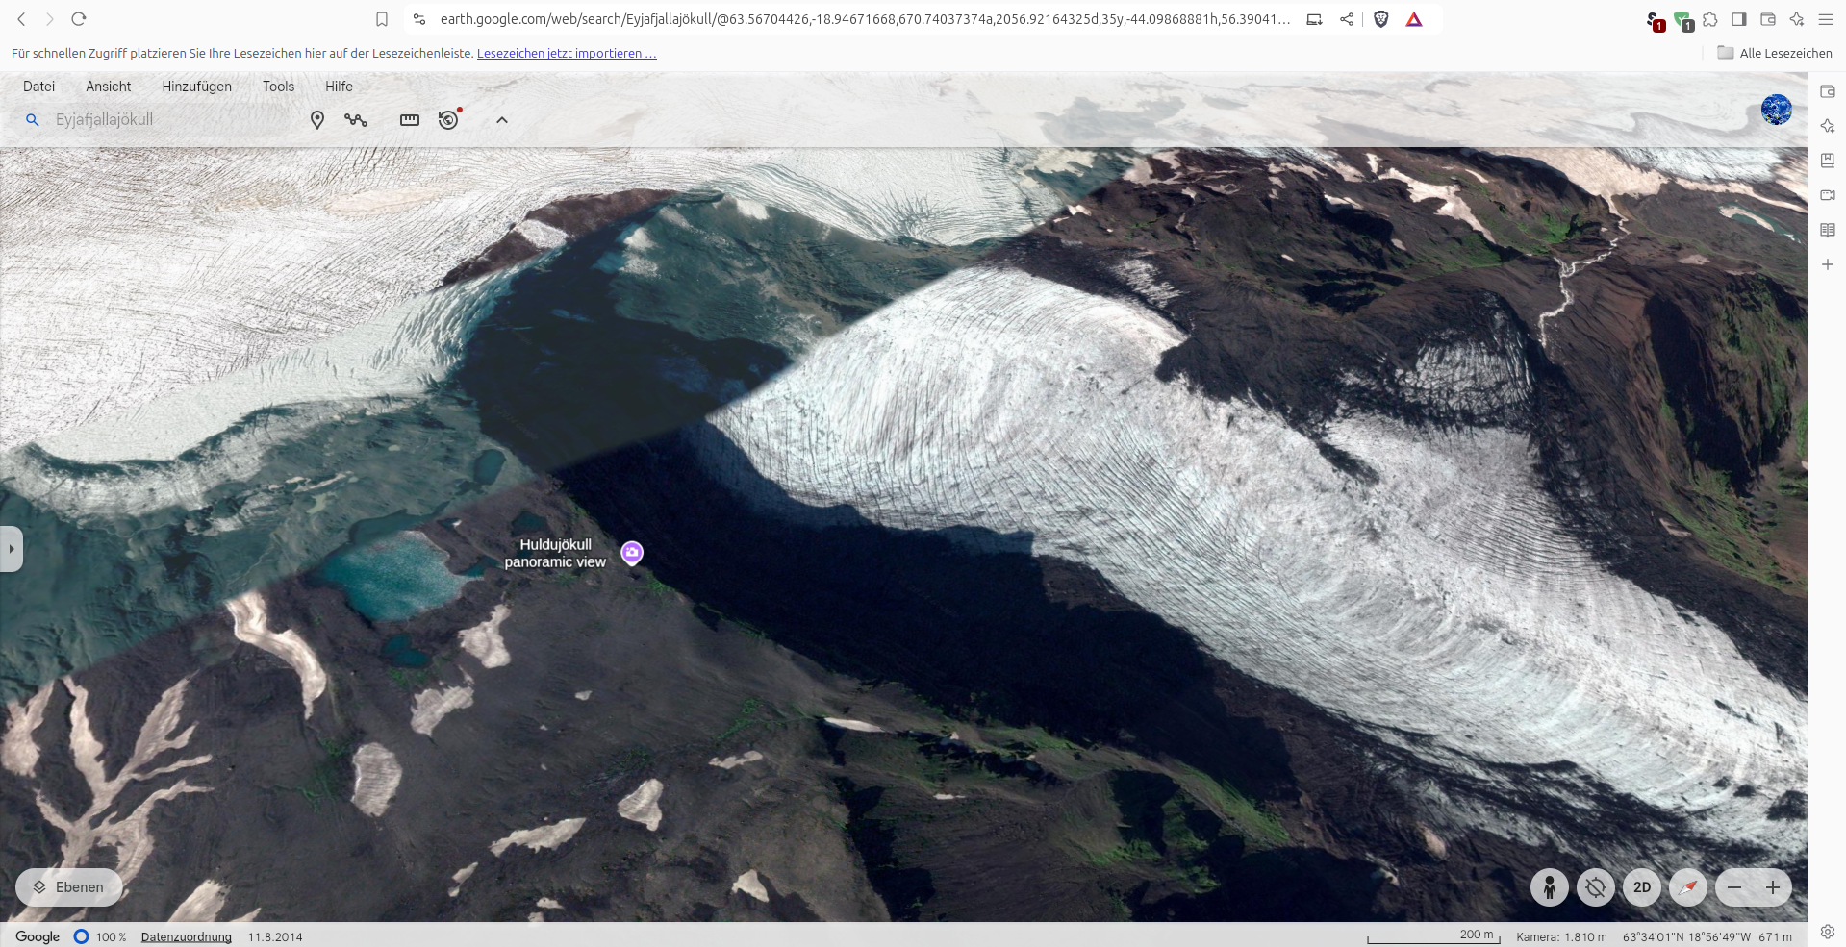Open the Hilfe menu

(339, 87)
